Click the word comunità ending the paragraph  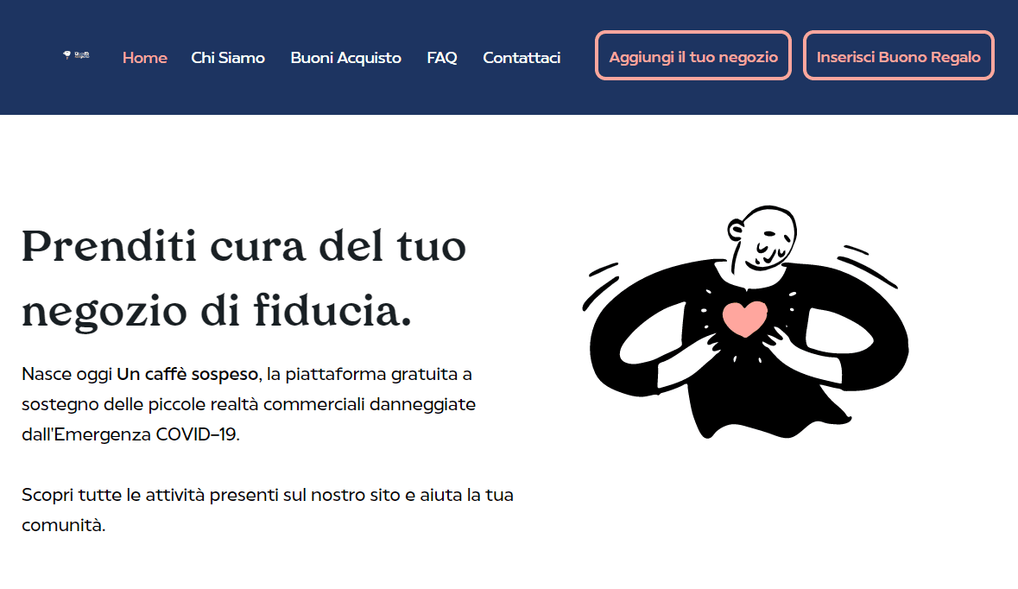63,525
